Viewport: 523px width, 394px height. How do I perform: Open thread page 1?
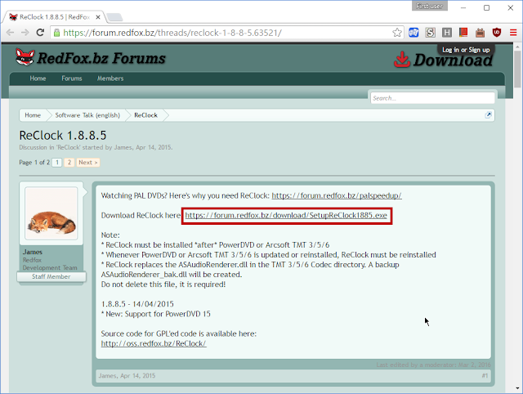pos(57,163)
